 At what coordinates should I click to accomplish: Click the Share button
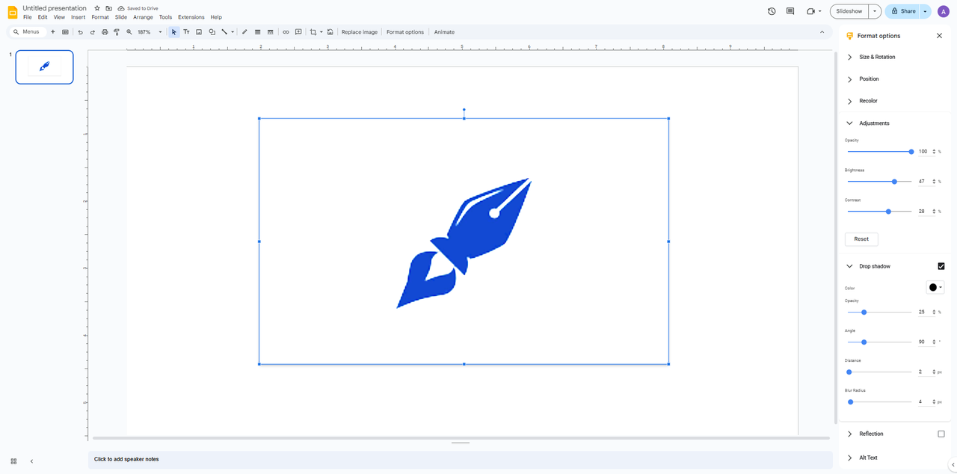[902, 11]
